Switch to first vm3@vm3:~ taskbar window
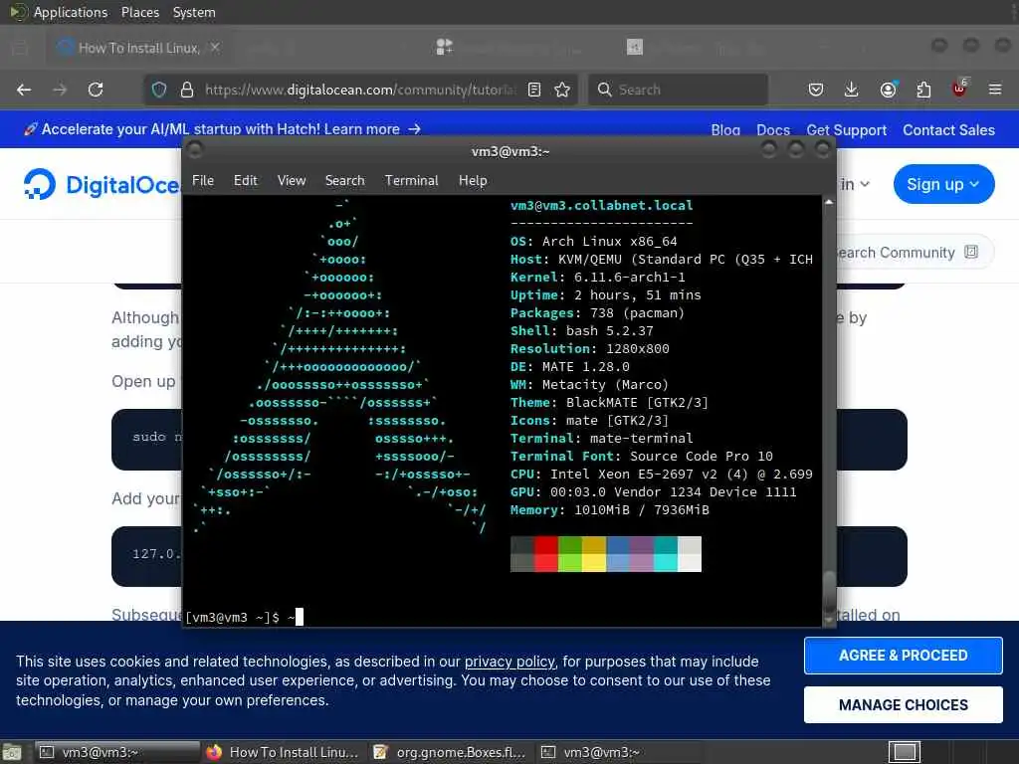1019x764 pixels. pyautogui.click(x=115, y=752)
